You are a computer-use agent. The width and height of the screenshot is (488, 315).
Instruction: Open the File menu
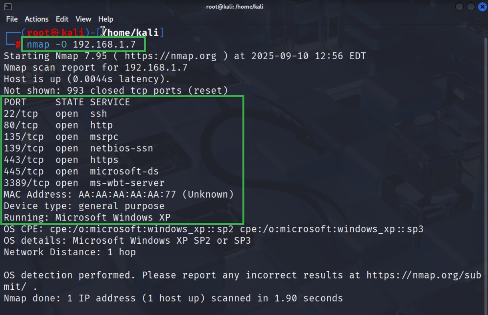(x=12, y=19)
